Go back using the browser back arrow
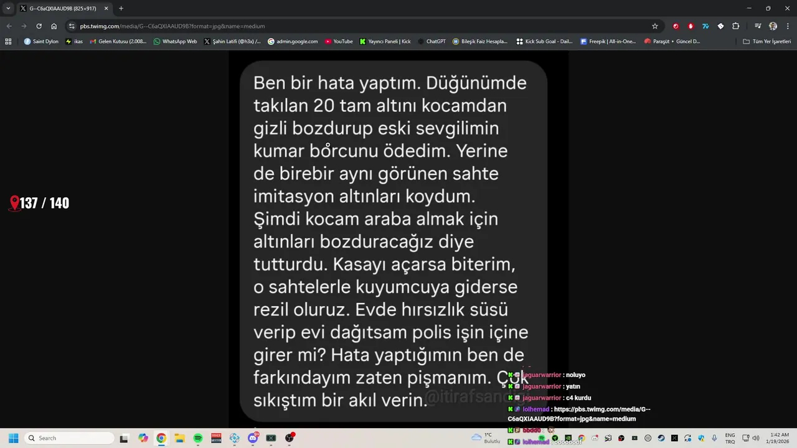797x448 pixels. coord(9,26)
